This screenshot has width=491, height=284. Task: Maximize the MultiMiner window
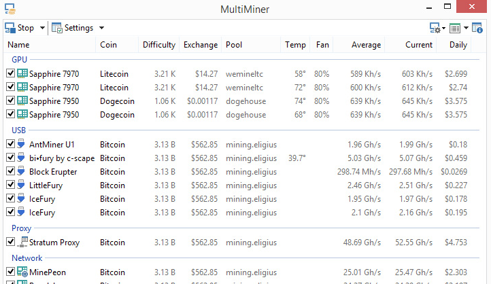pos(447,6)
